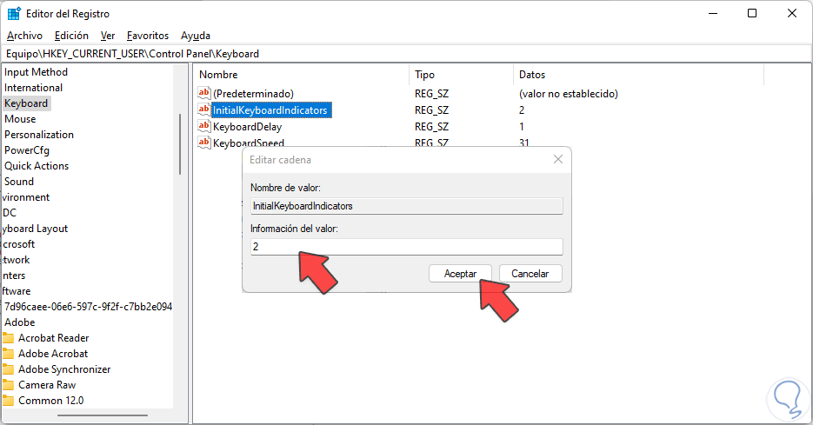Select the (Predeterminado) string icon
813x425 pixels.
(204, 93)
